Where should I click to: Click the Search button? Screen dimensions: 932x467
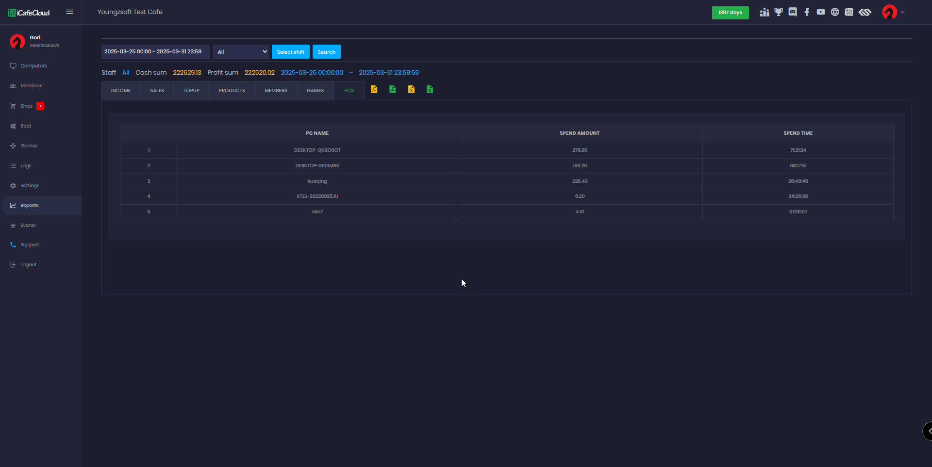(326, 52)
